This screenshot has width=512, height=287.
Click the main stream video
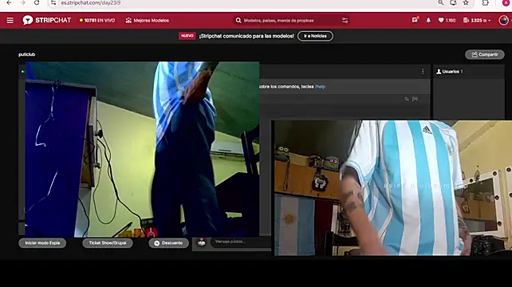click(143, 149)
